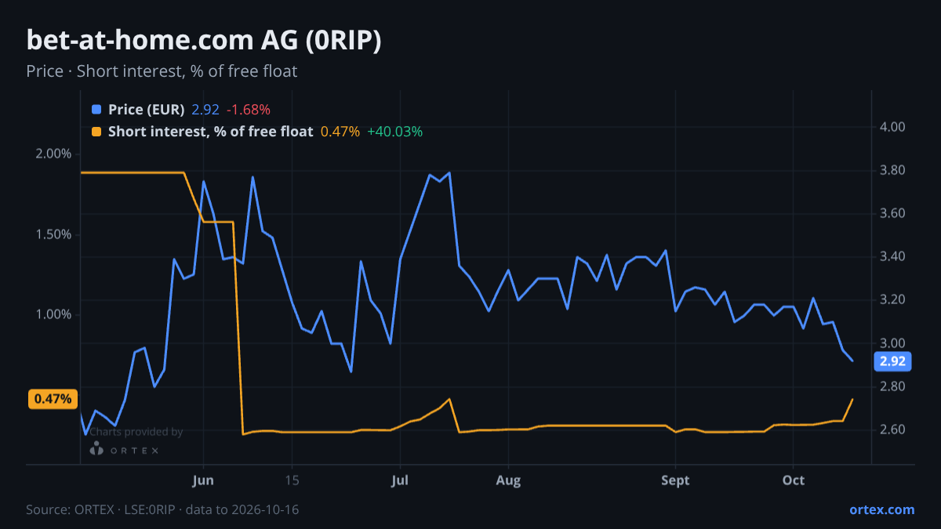The height and width of the screenshot is (529, 941).
Task: Click the Sept x-axis label
Action: click(x=674, y=480)
